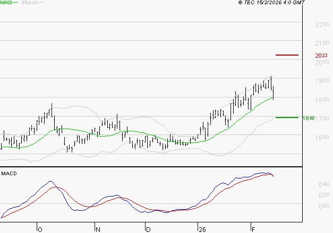The height and width of the screenshot is (233, 333).
Task: Click the 1900 price axis label
Action: [322, 80]
